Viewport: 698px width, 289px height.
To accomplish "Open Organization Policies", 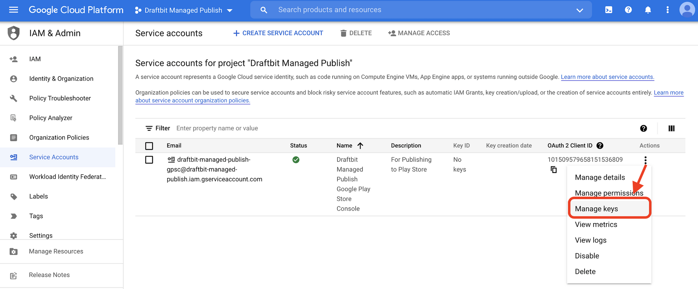I will pos(59,137).
